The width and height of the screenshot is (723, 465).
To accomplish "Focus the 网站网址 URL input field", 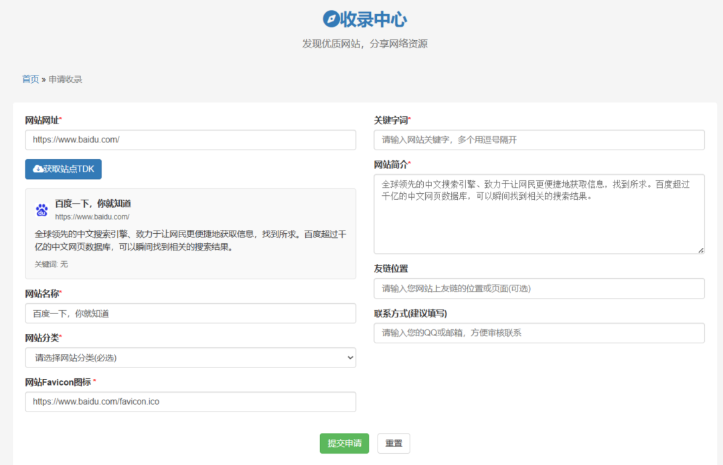I will tap(190, 140).
